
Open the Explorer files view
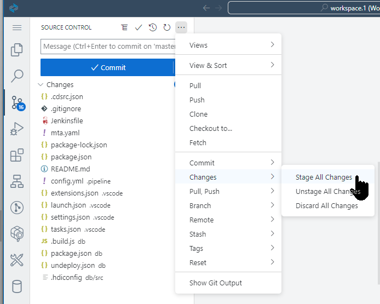(17, 50)
